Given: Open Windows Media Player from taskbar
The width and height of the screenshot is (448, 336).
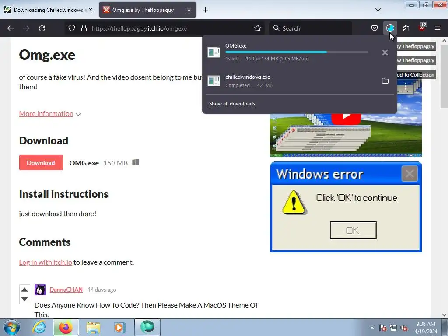Looking at the screenshot, I should pyautogui.click(x=119, y=327).
